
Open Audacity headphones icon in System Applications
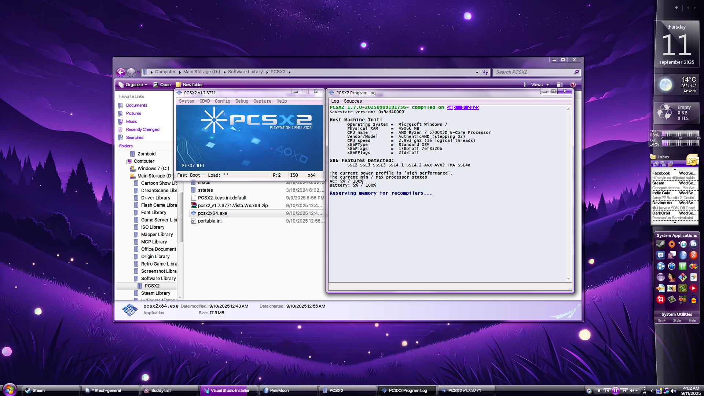click(x=693, y=299)
